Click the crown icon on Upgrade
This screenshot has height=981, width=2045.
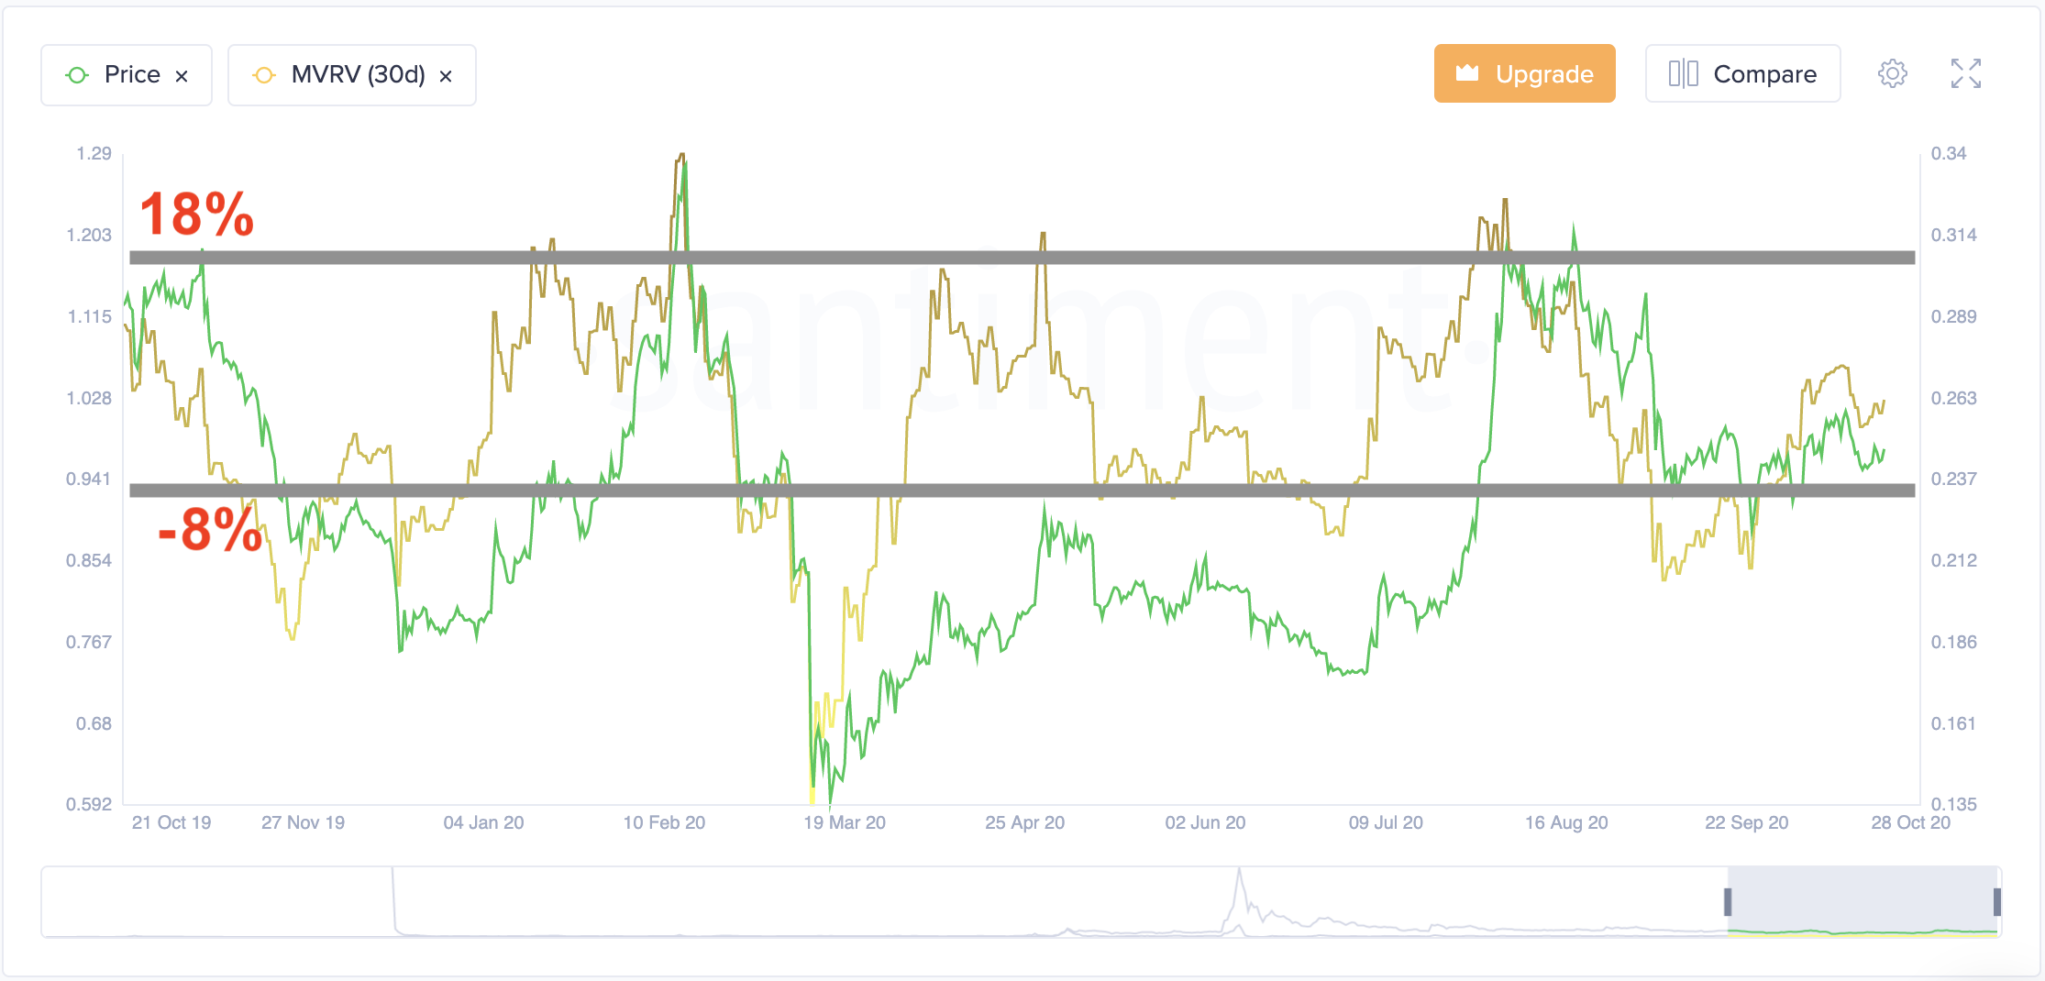(1467, 72)
